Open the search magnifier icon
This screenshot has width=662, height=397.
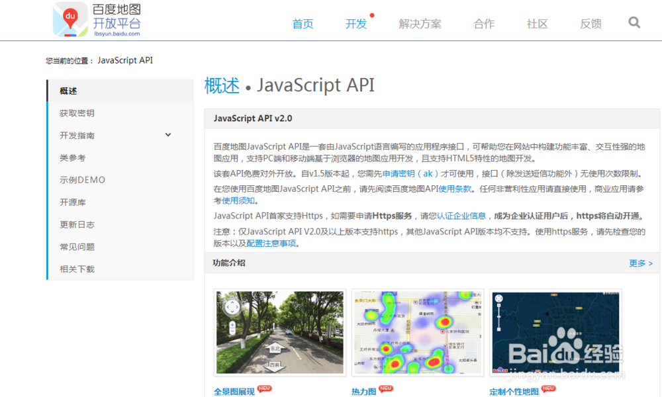point(634,22)
